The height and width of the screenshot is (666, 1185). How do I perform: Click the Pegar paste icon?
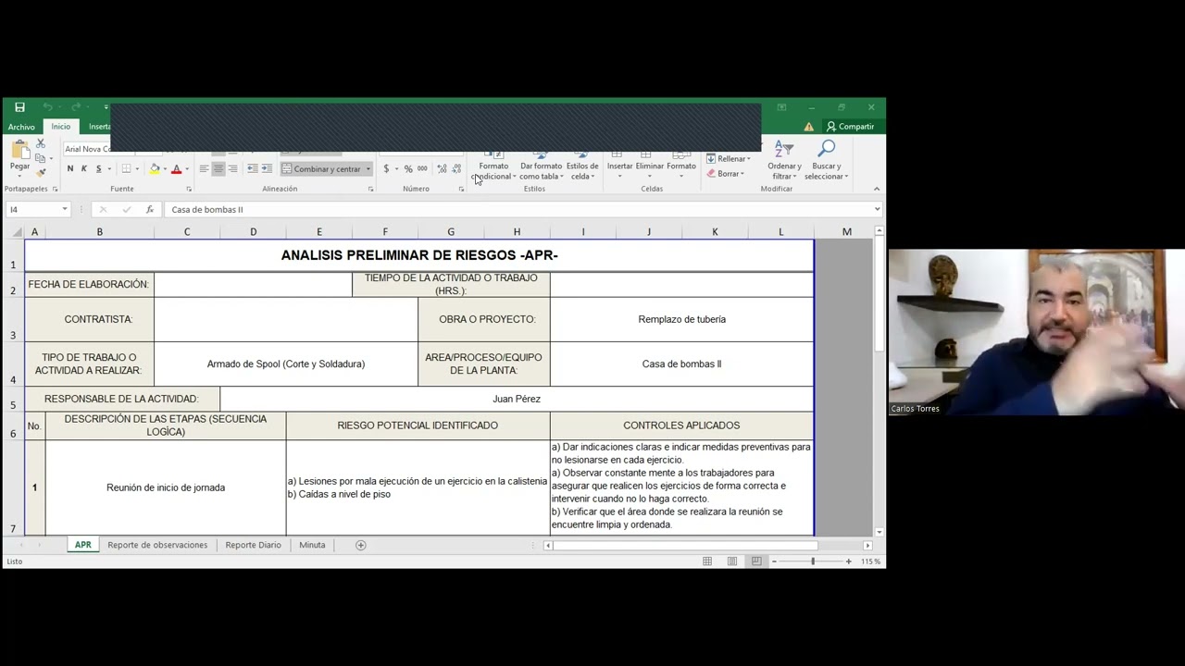coord(19,150)
